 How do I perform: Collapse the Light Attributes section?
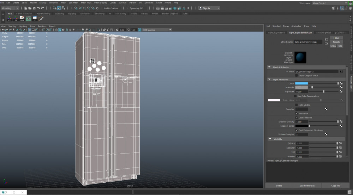(x=270, y=80)
